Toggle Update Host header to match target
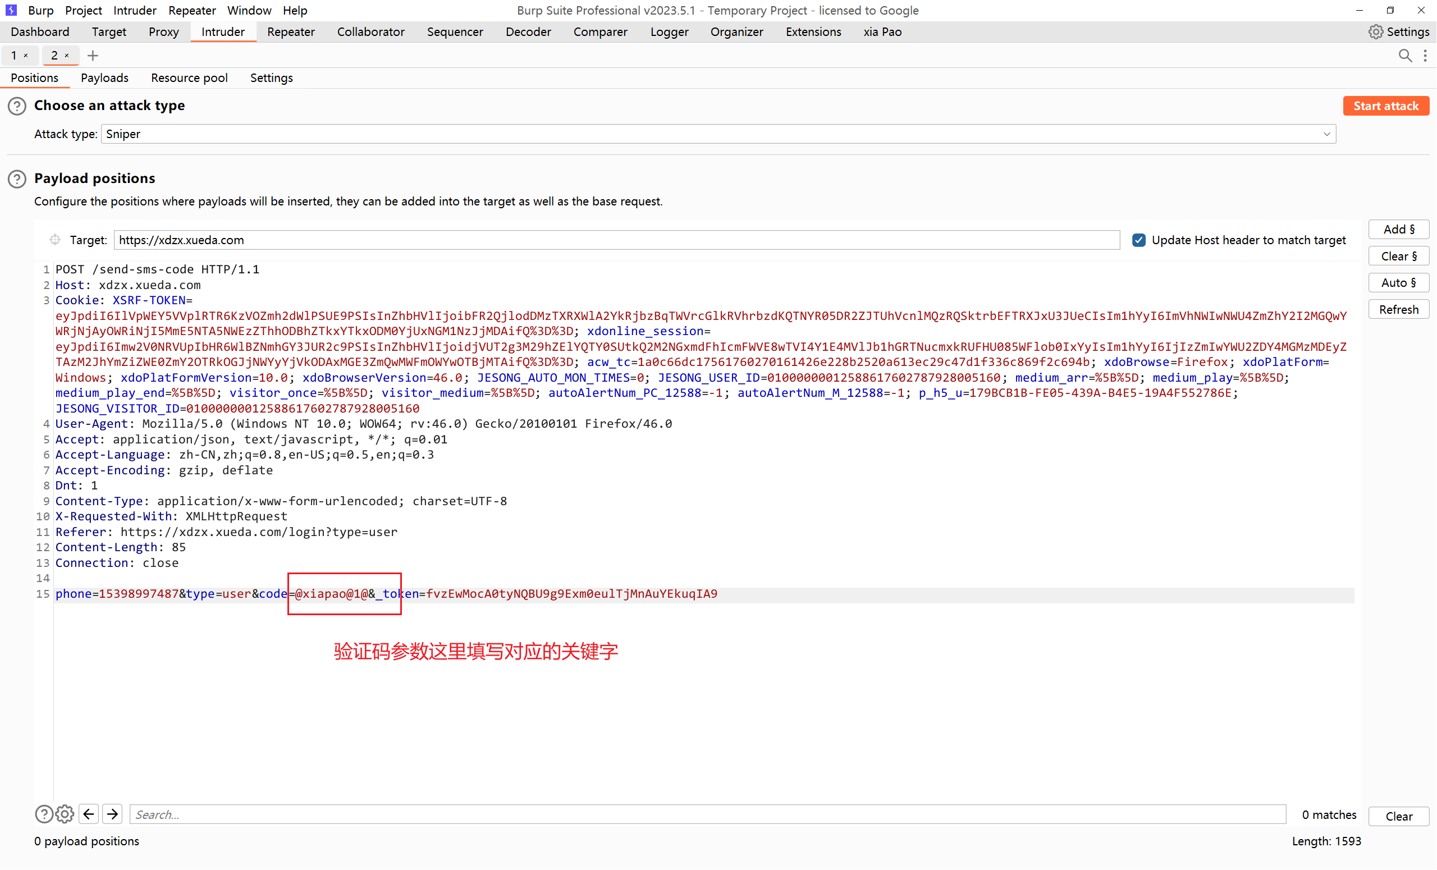1437x870 pixels. pyautogui.click(x=1138, y=240)
